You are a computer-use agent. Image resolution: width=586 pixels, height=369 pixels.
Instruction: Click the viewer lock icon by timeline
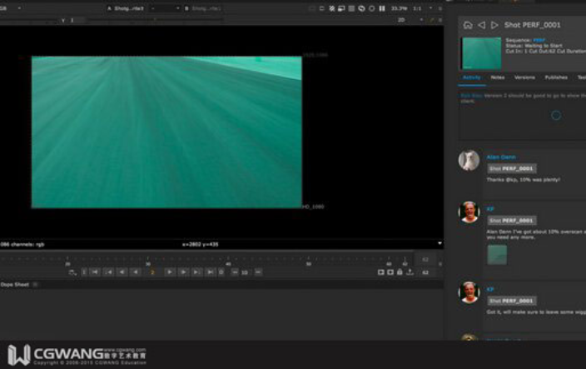[400, 272]
